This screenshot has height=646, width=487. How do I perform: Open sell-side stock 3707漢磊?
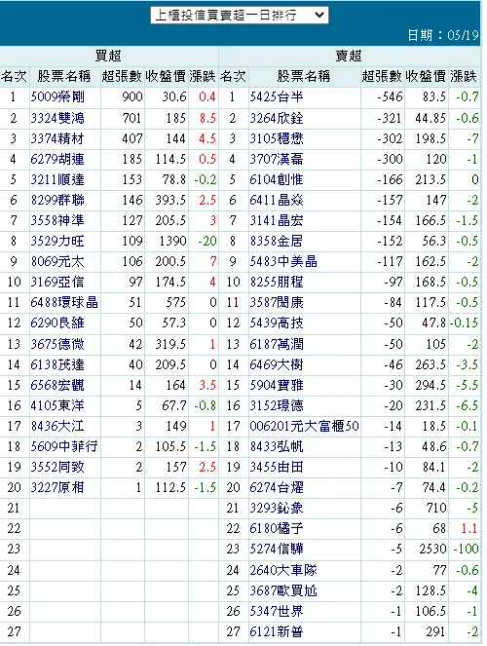point(277,160)
